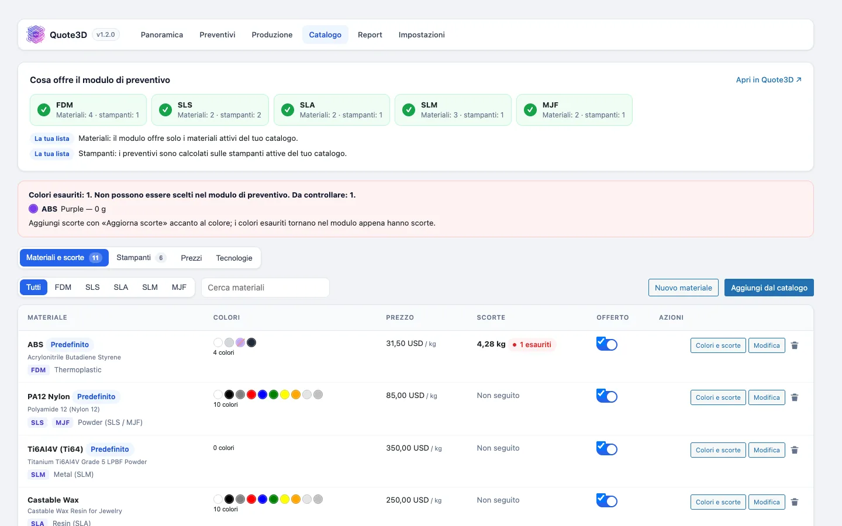This screenshot has width=842, height=526.
Task: Toggle the Offerto switch for ABS
Action: click(607, 344)
